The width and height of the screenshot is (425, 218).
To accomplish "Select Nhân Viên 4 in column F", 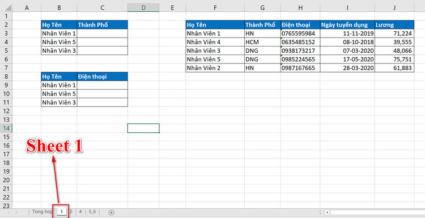I will (215, 42).
